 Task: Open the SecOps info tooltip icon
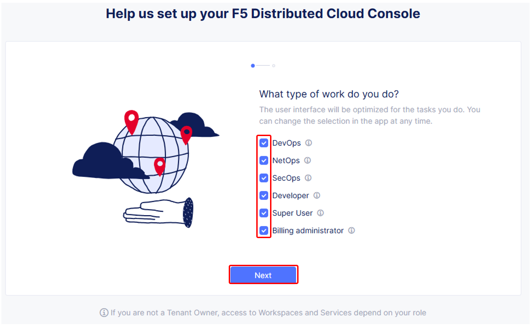pyautogui.click(x=308, y=178)
